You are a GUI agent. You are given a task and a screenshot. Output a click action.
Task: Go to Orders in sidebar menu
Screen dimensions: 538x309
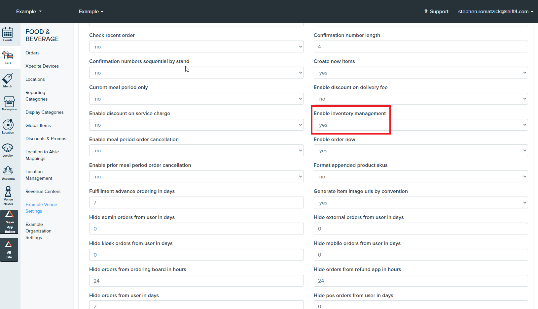(32, 53)
